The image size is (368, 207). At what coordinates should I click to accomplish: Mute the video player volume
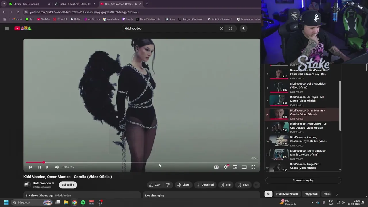point(57,167)
